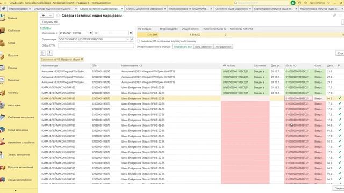Sort by Номенклатура column header
This screenshot has height=193, width=344.
[x=49, y=65]
